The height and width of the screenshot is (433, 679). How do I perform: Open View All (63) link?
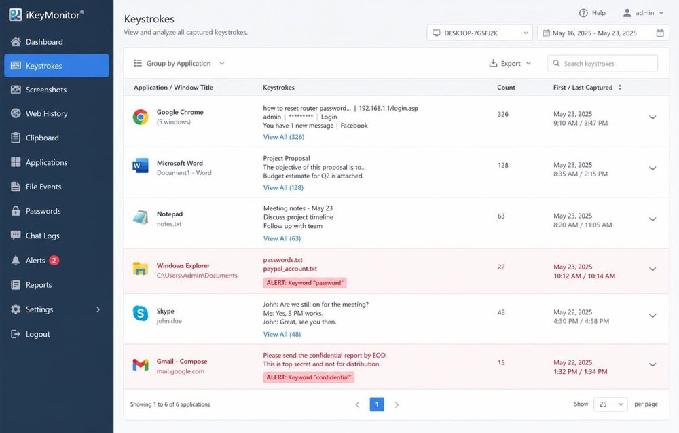click(282, 238)
